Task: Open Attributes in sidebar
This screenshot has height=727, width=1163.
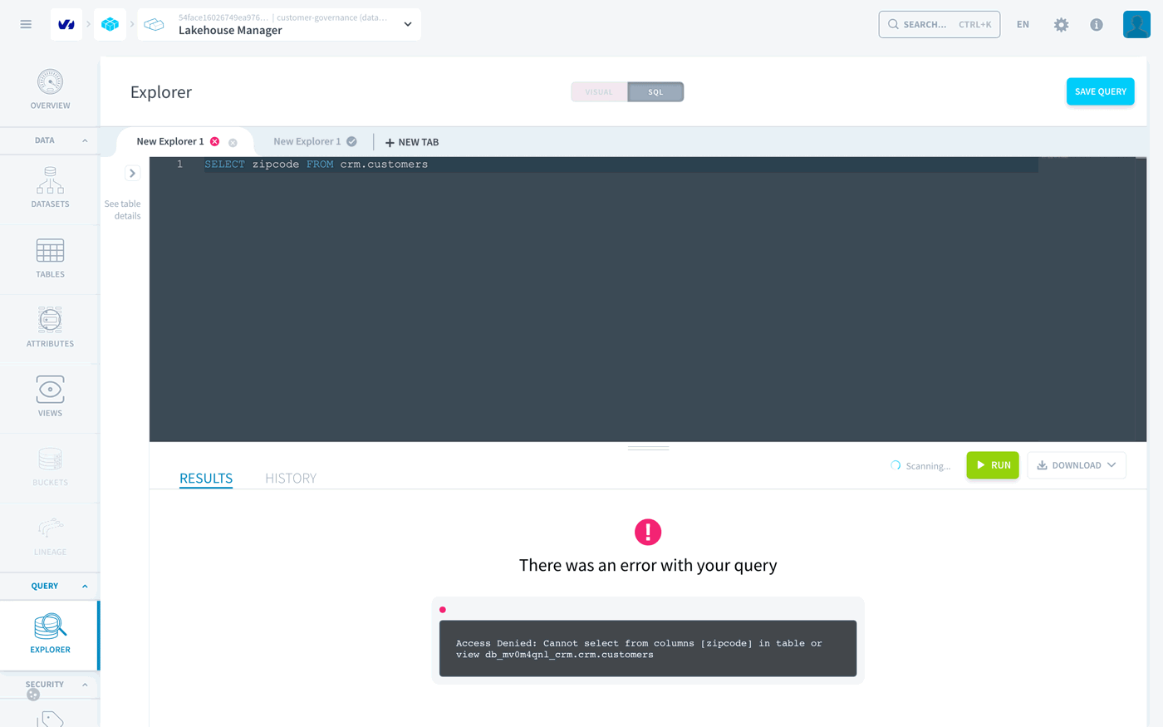Action: pyautogui.click(x=50, y=327)
